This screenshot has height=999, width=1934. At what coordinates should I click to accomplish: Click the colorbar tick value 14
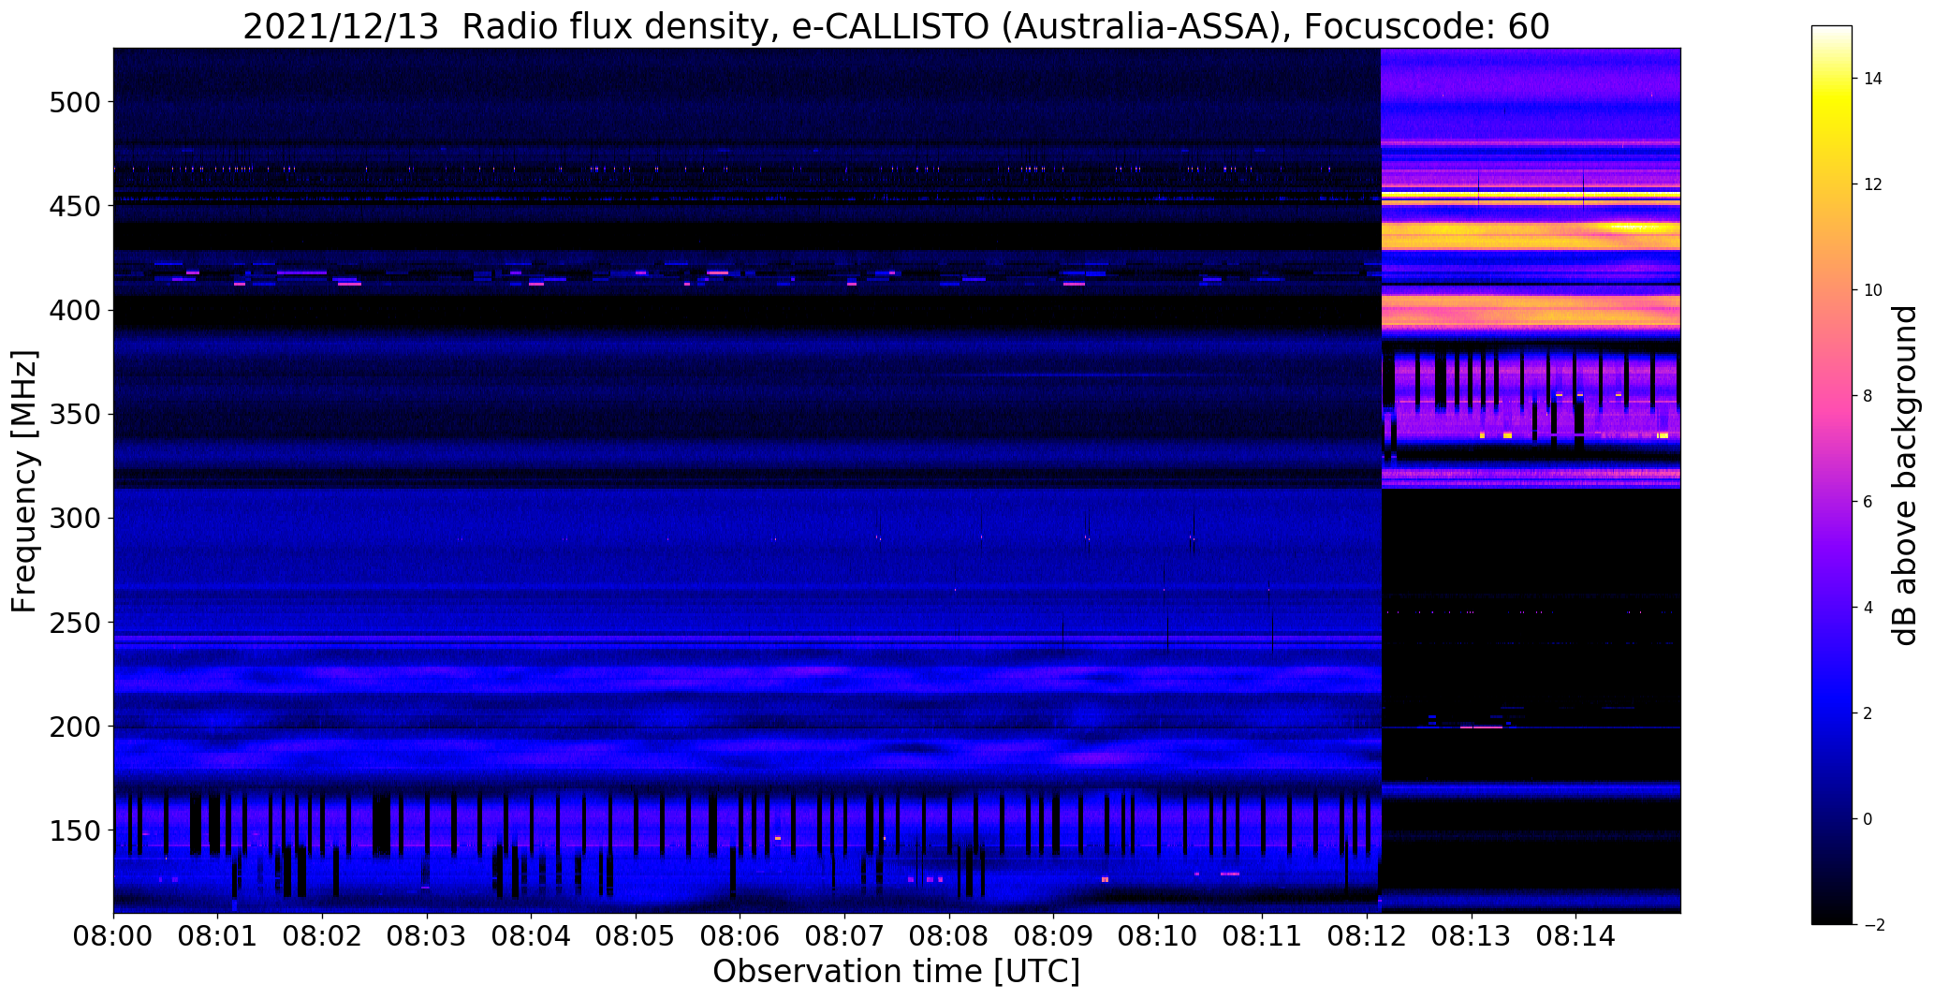pos(1873,79)
